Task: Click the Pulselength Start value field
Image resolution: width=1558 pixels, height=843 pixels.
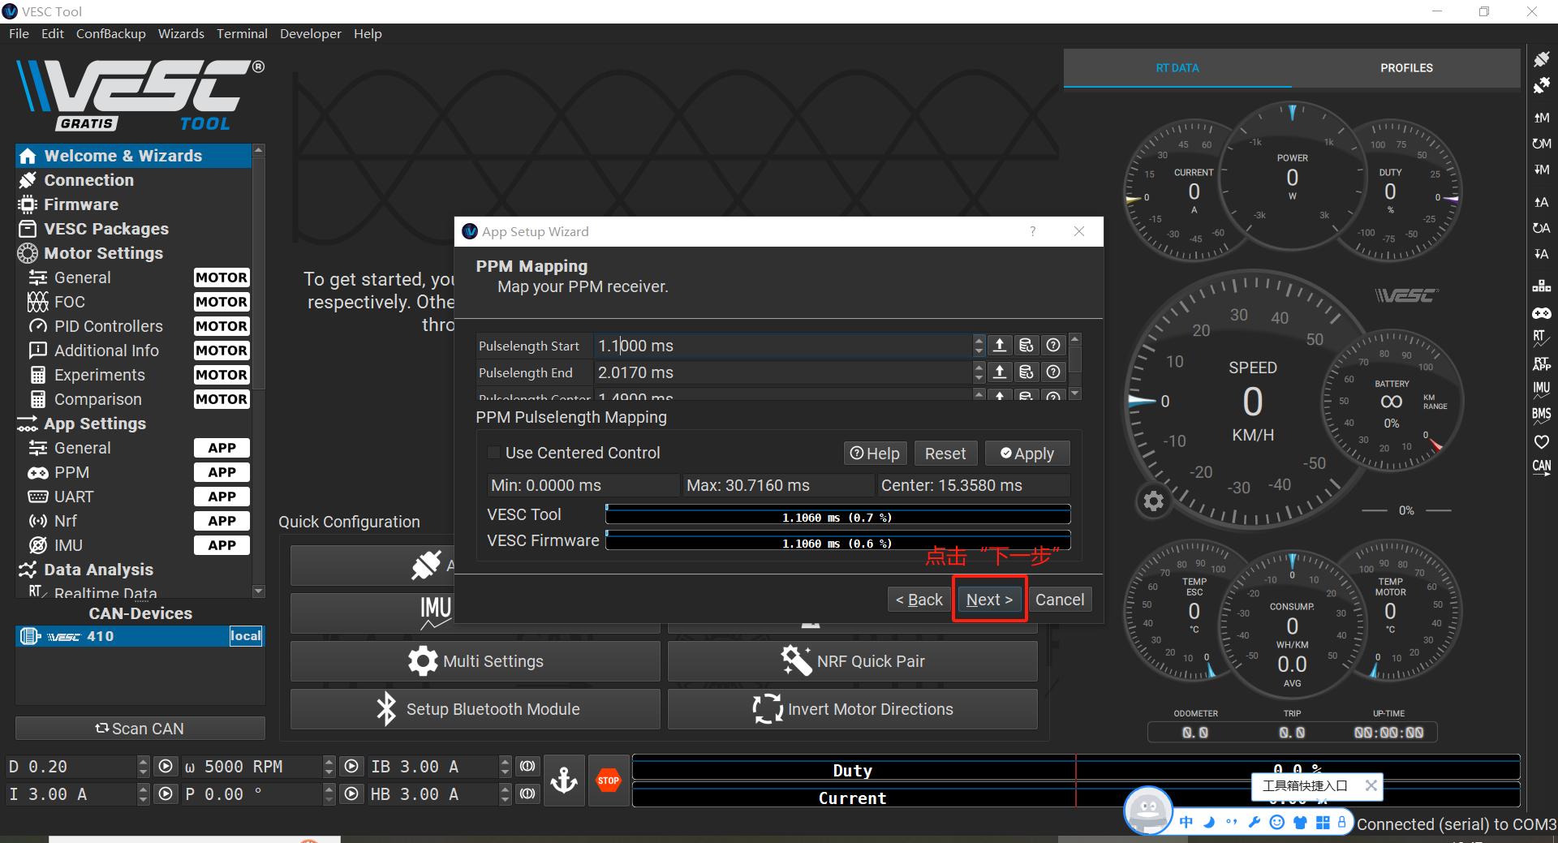Action: [783, 346]
